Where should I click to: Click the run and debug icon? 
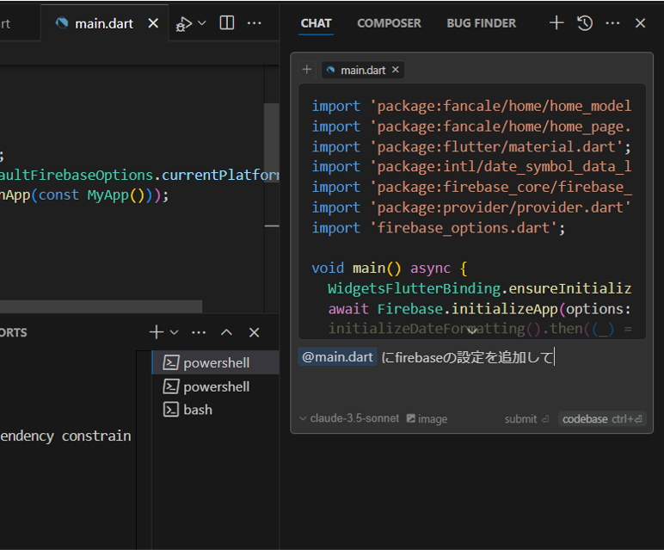pos(184,23)
